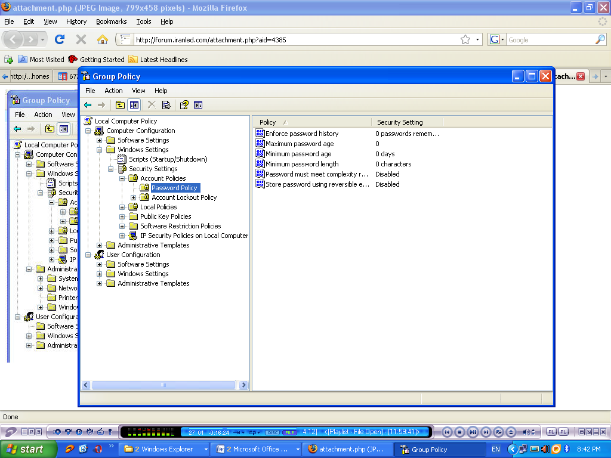The width and height of the screenshot is (611, 458).
Task: Click Password must meet complexity policy icon
Action: pos(260,174)
